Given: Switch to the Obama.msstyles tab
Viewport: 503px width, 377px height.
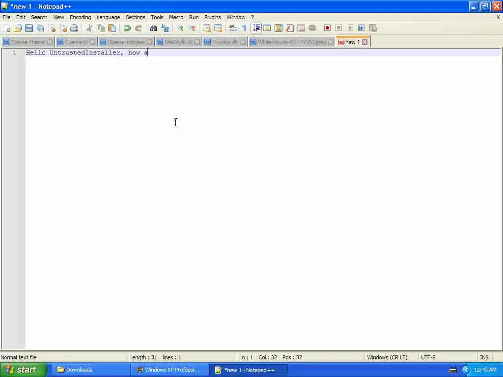Looking at the screenshot, I should (126, 42).
